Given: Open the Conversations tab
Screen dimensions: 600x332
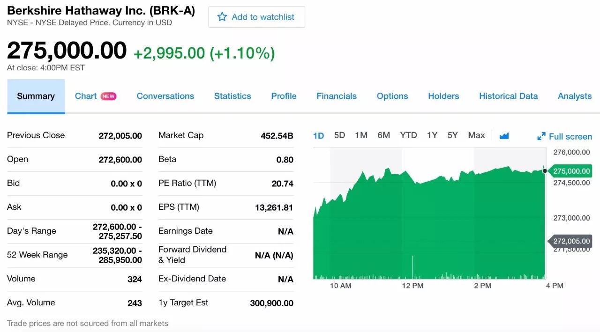Looking at the screenshot, I should click(165, 96).
